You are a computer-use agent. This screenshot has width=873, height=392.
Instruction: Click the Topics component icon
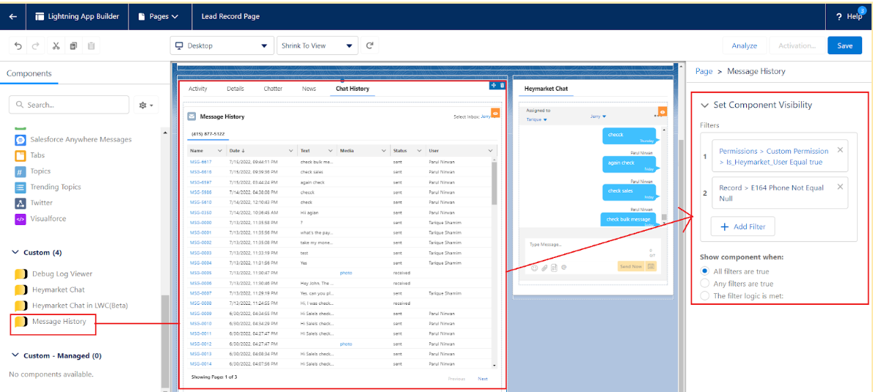20,171
